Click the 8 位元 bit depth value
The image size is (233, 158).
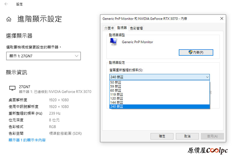tap(54, 120)
